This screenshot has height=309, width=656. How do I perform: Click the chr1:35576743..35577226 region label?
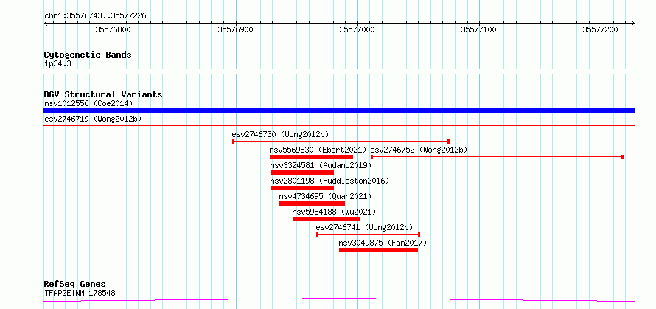point(95,16)
